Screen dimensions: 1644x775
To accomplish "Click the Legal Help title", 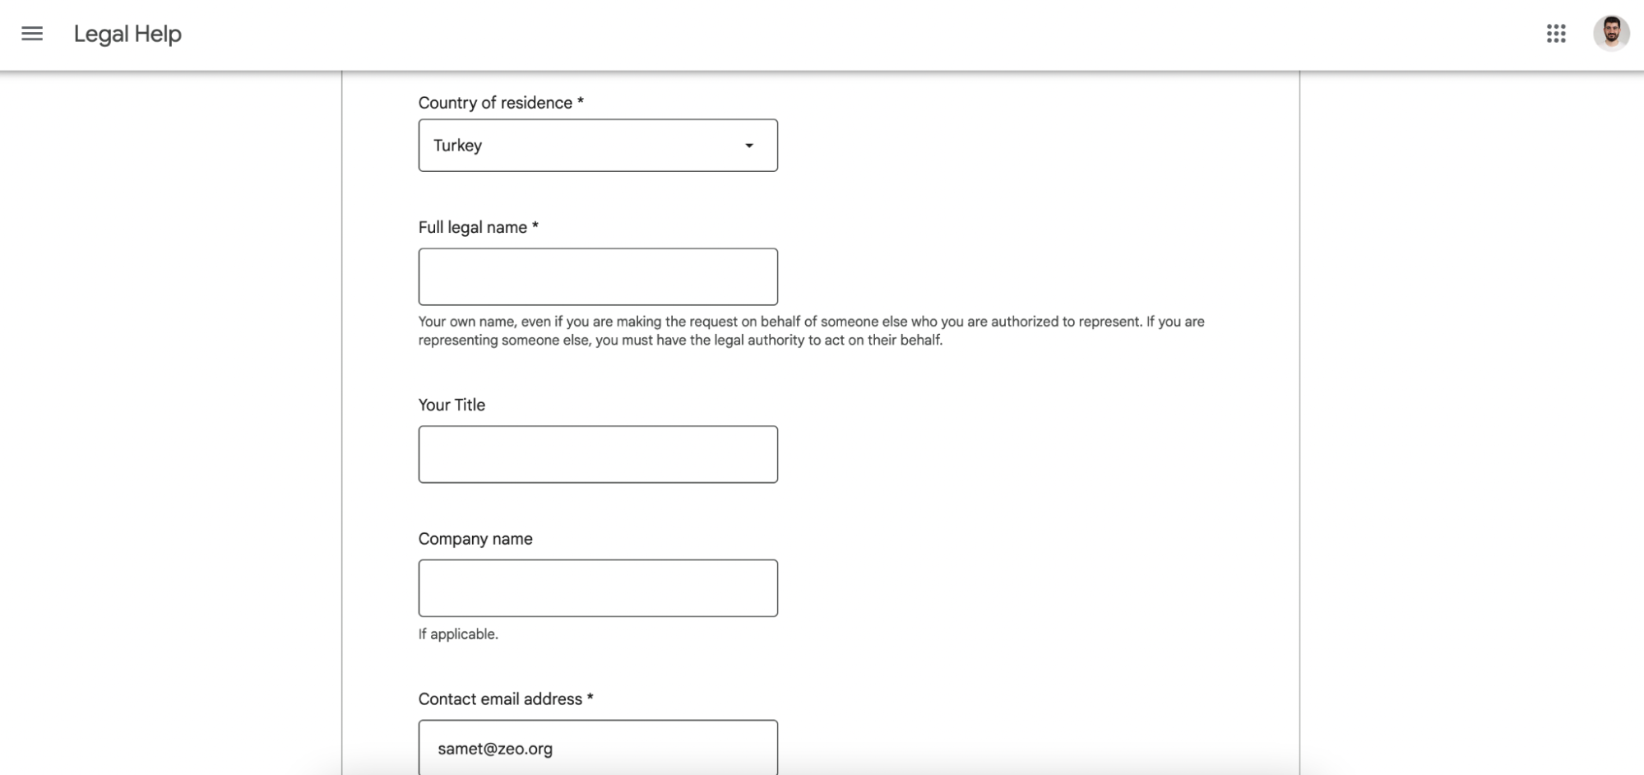I will 127,34.
